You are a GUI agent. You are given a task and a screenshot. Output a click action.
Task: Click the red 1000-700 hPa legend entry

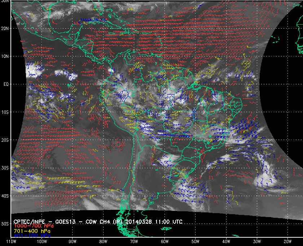[x=34, y=226]
